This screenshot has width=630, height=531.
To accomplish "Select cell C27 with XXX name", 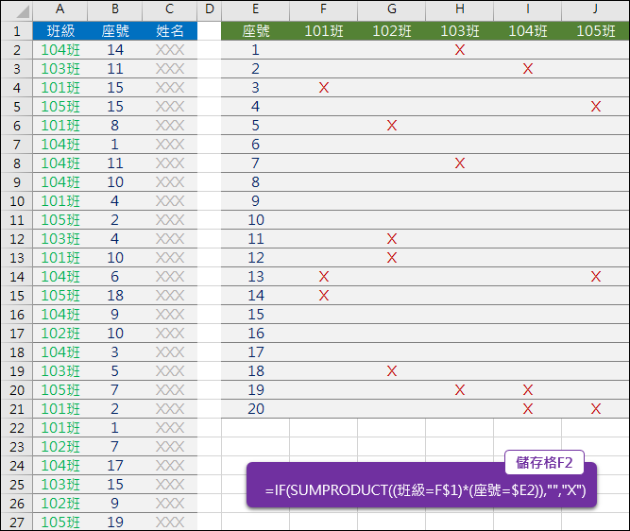I will pyautogui.click(x=170, y=522).
